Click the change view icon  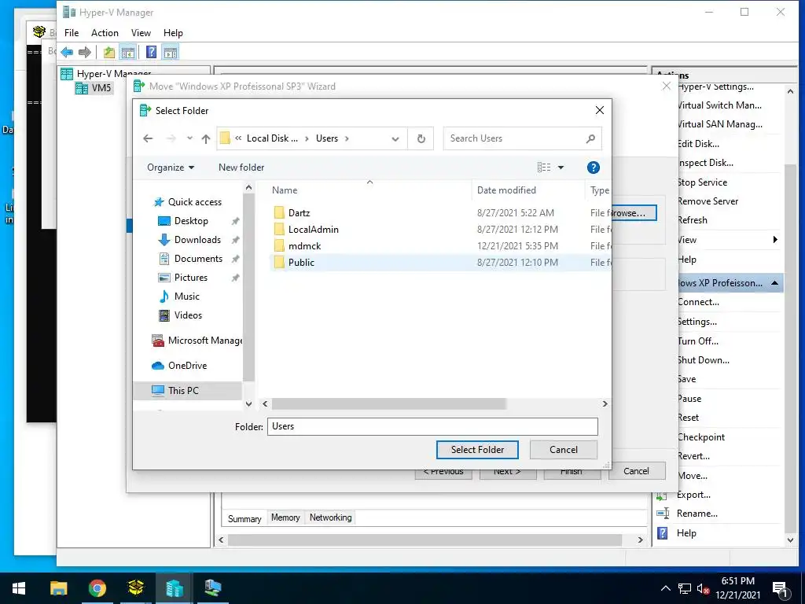[544, 168]
